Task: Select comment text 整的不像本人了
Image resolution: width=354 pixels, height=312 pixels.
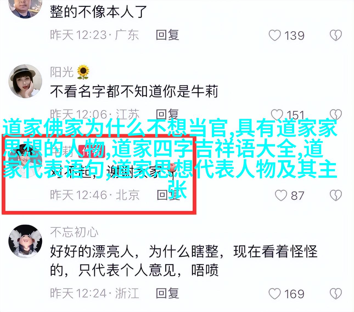Action: click(x=99, y=12)
